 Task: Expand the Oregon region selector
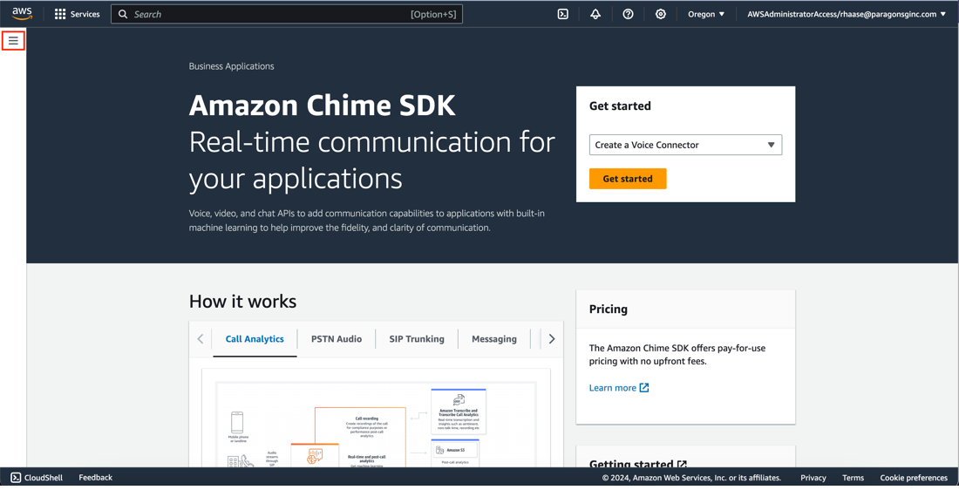pyautogui.click(x=706, y=14)
